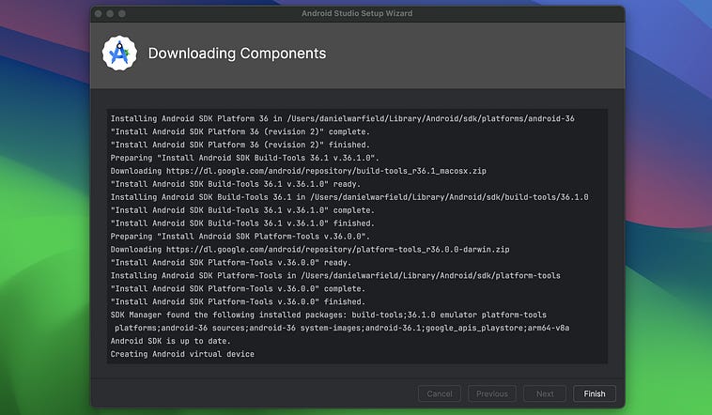Click 'Preparing Install Android SDK Build-Tools 36.1' line
This screenshot has width=712, height=415.
pyautogui.click(x=245, y=158)
